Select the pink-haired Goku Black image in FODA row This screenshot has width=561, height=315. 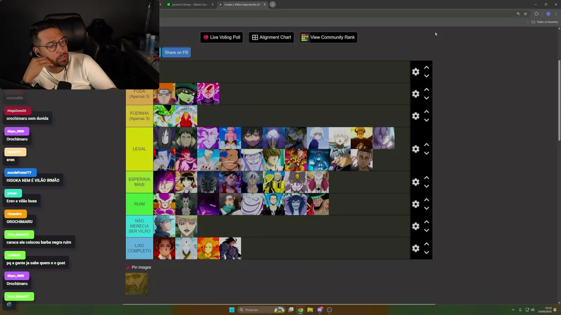click(x=208, y=94)
